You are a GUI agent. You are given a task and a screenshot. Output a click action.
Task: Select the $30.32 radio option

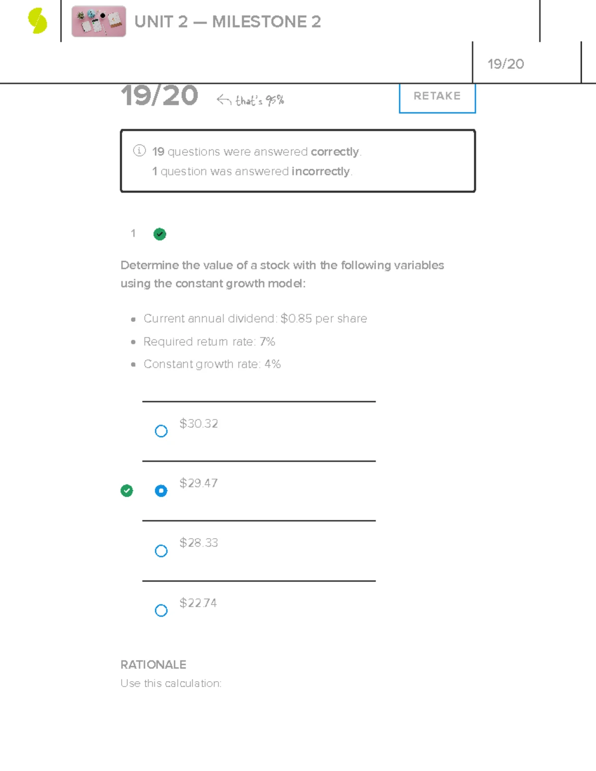tap(161, 431)
